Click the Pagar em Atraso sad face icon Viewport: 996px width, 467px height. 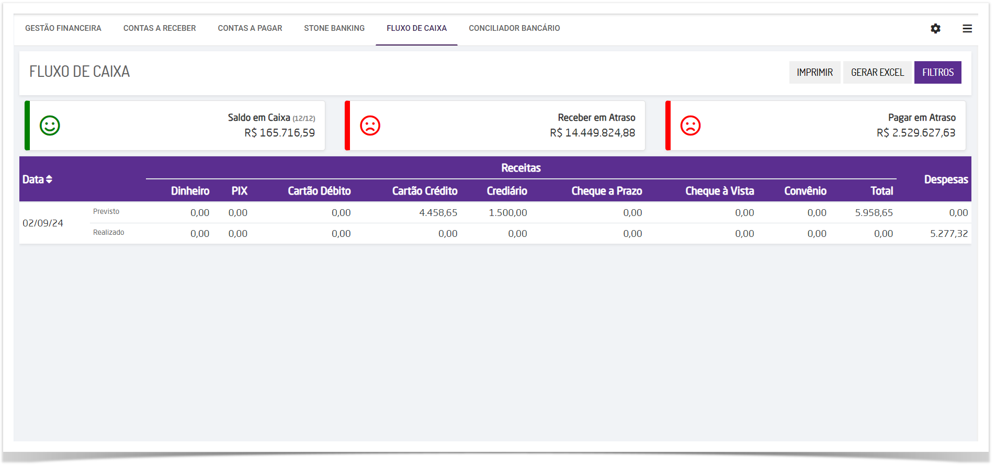coord(691,126)
